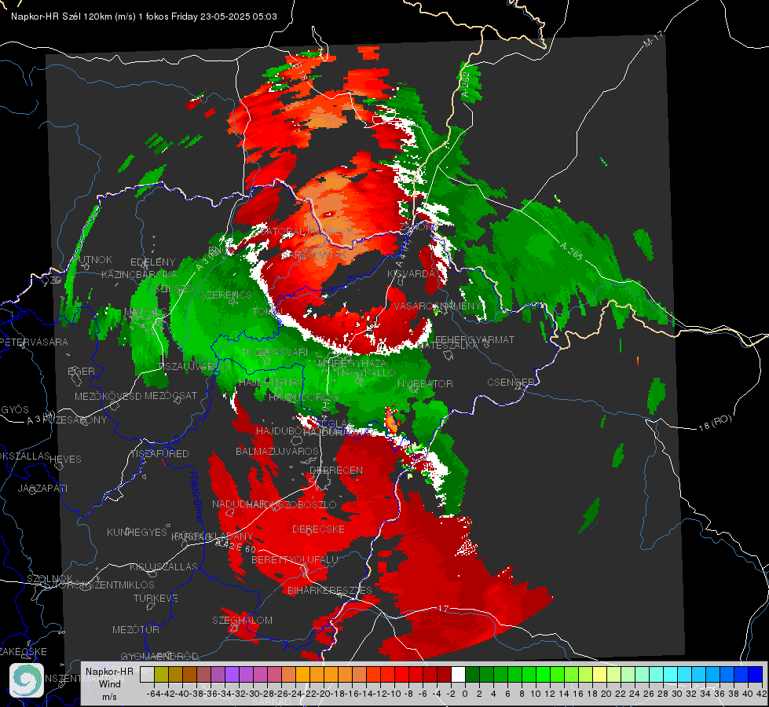
Task: Click the HEVES town label
Action: tap(65, 460)
